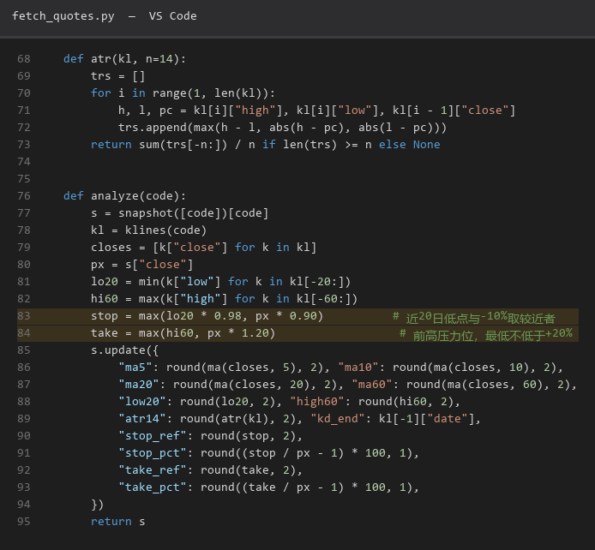Click the 'trs.append(max(h - l' line

[282, 128]
